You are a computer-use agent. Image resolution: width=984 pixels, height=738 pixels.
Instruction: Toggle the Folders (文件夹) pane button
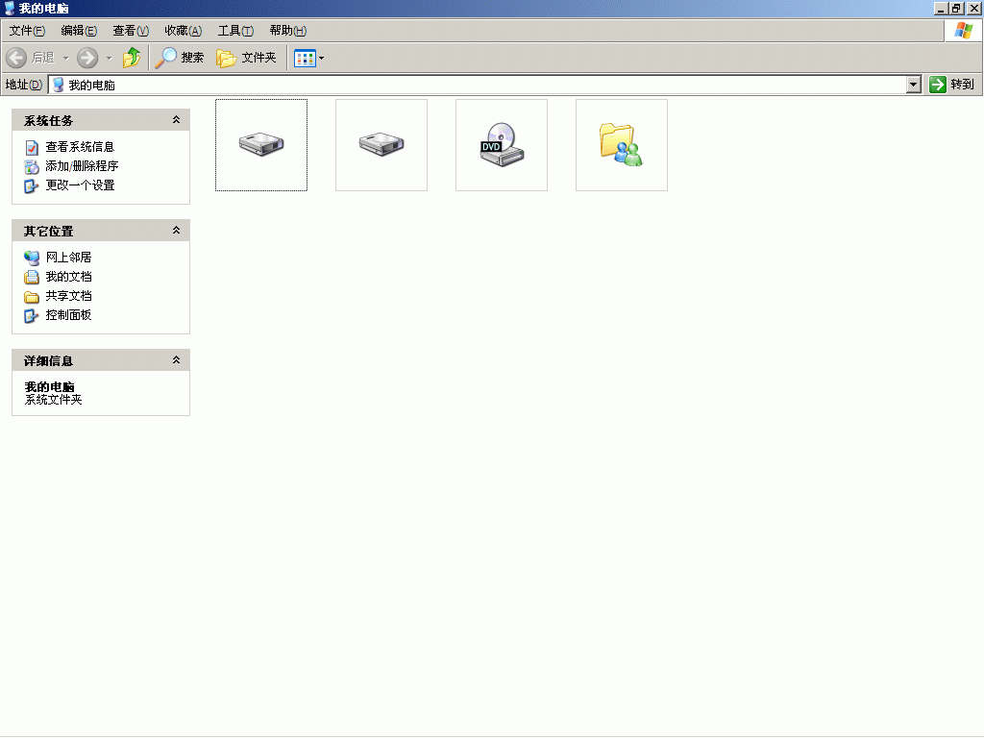[x=247, y=58]
